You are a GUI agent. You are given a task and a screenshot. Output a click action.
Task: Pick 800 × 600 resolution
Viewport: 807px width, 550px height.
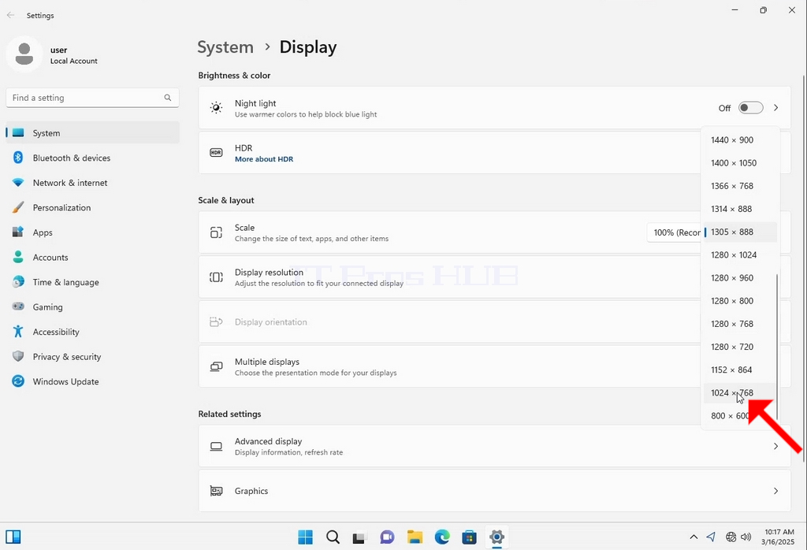(740, 416)
